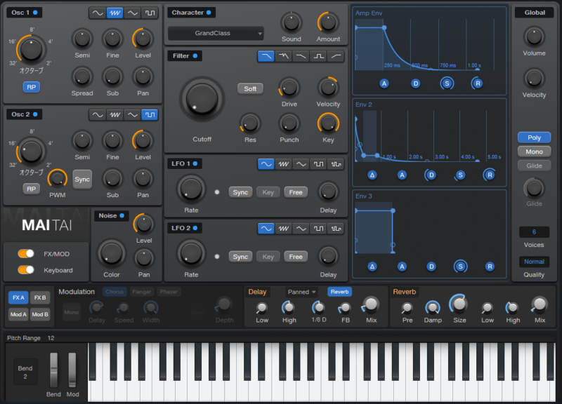Image resolution: width=562 pixels, height=404 pixels.
Task: Select the sine waveform for Osc 2
Action: tap(97, 114)
